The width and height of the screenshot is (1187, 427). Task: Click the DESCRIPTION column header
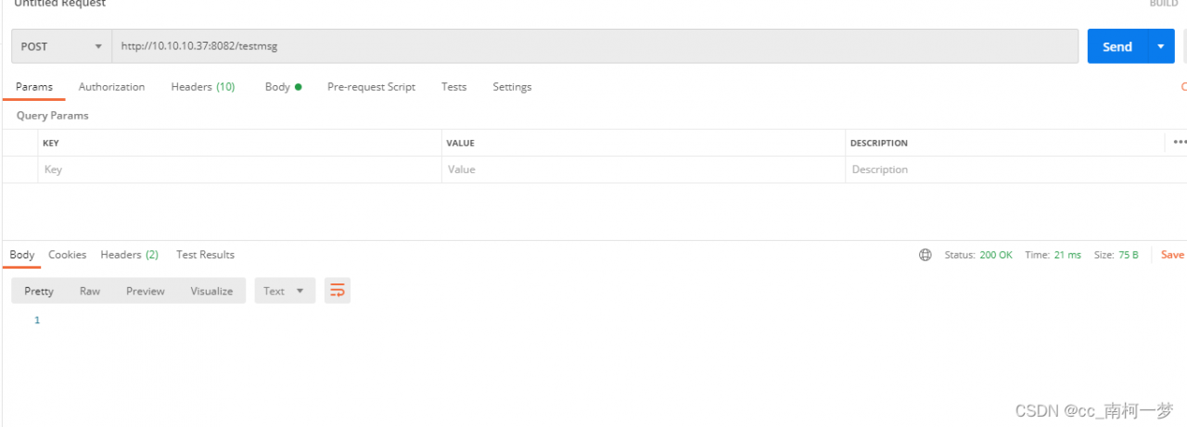coord(879,144)
